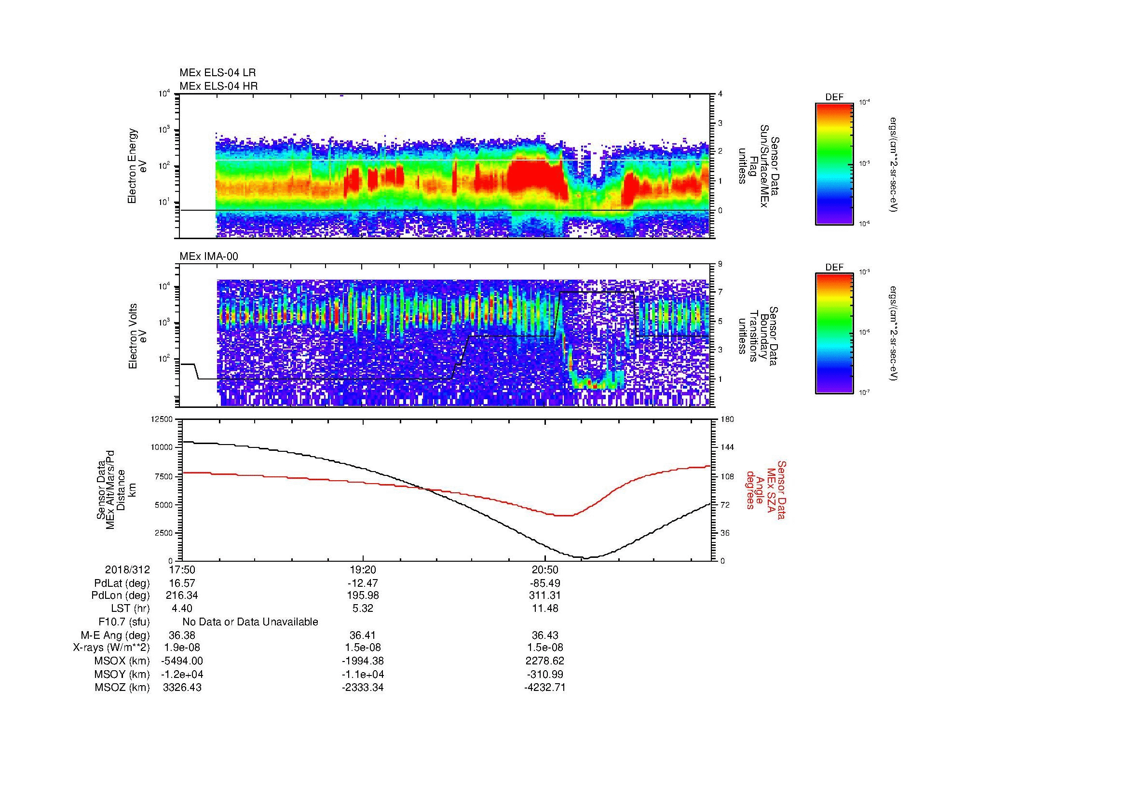Click the 'MSOX (km)' row label
The image size is (1128, 797).
click(122, 661)
